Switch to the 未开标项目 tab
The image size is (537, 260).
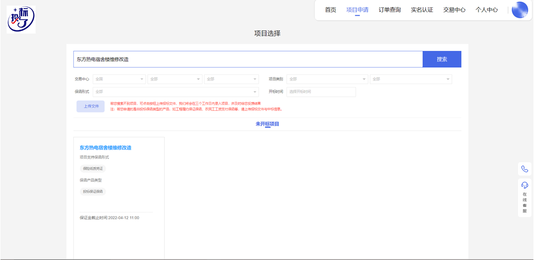pyautogui.click(x=267, y=124)
